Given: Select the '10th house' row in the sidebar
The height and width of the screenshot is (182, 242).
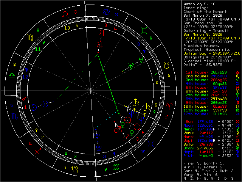Looking at the screenshot, I should 205,106.
